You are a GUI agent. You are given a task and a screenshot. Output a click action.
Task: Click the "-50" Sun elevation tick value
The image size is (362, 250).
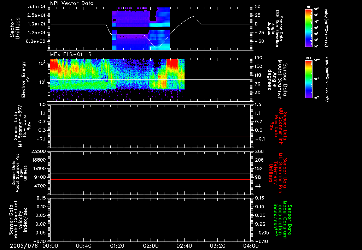pos(260,42)
